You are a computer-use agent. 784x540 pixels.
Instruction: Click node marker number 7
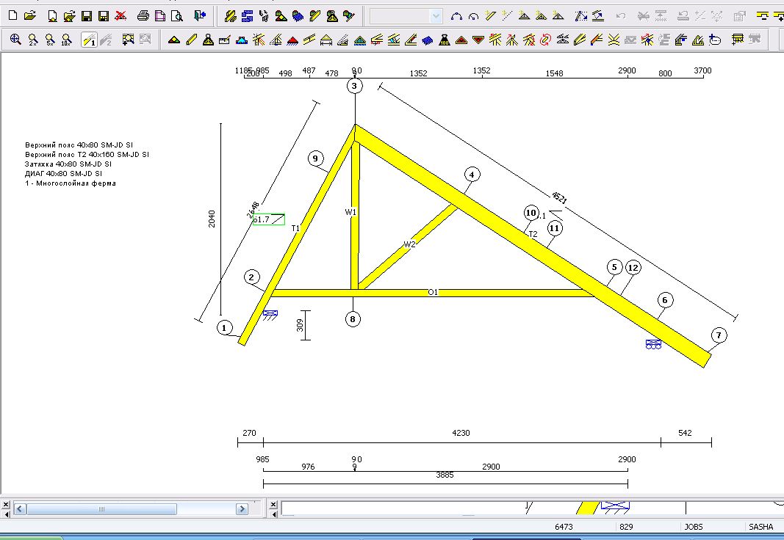click(x=719, y=335)
